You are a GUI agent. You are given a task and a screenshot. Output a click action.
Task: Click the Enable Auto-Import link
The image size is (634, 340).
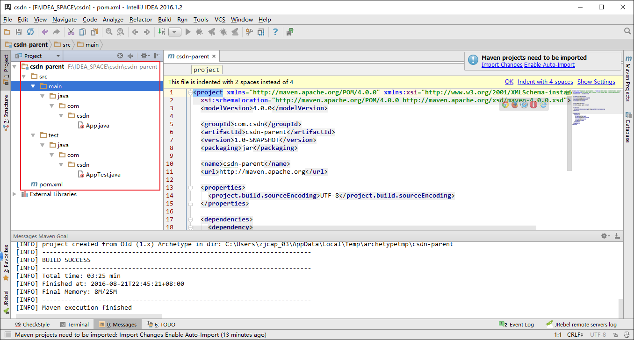coord(549,65)
